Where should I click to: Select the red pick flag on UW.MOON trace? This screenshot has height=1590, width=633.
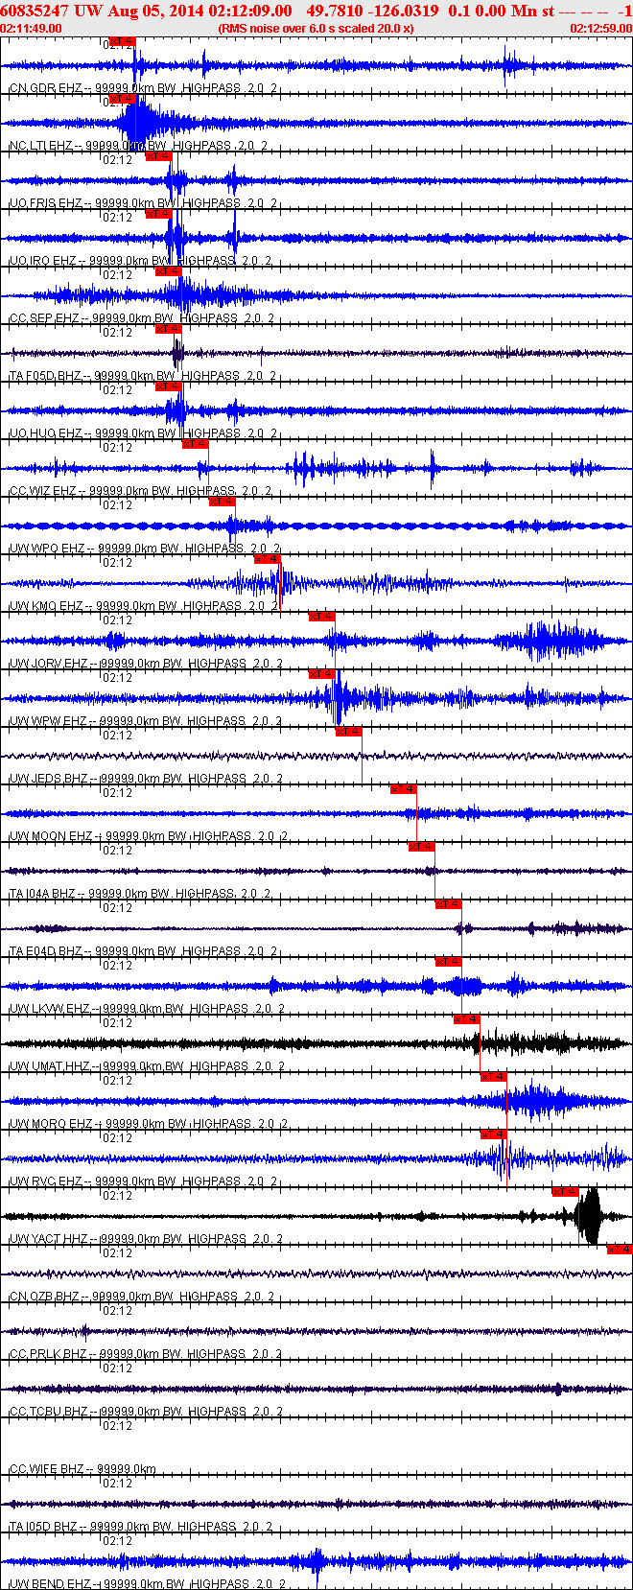403,789
